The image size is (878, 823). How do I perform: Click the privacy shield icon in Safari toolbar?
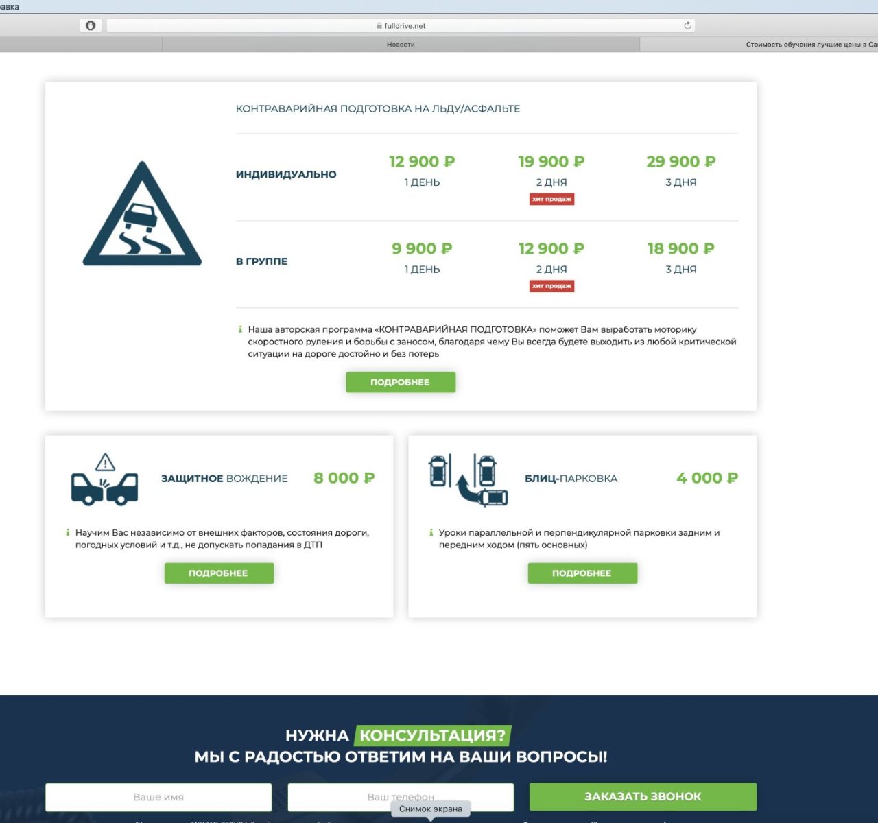point(91,25)
